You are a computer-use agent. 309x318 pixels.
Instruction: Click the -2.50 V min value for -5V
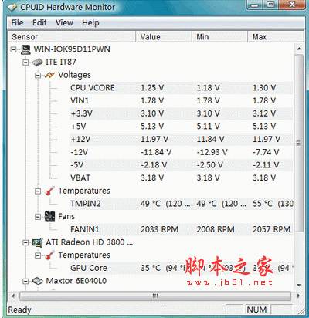point(210,165)
